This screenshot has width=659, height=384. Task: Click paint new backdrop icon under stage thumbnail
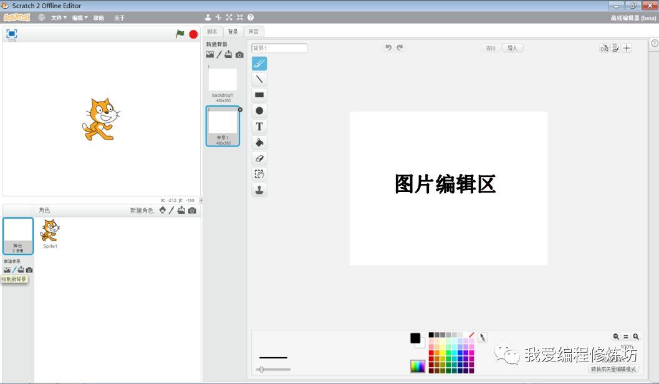[x=14, y=270]
